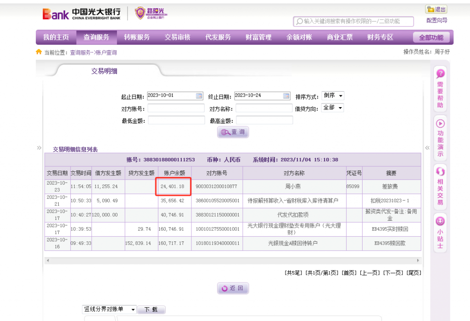Click the 相关交易 sidebar icon
This screenshot has height=321, width=470.
click(440, 172)
